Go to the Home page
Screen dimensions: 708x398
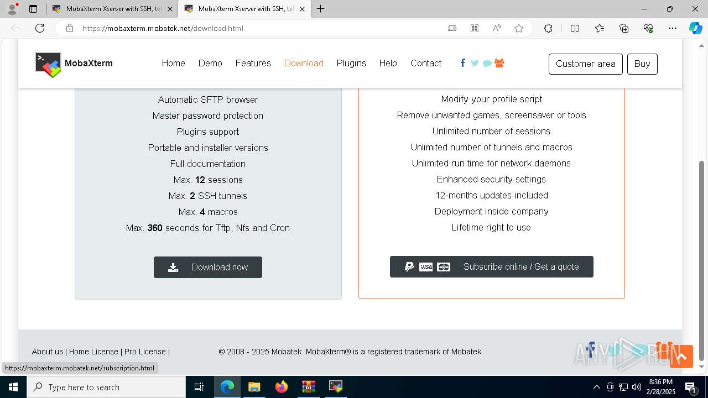[173, 64]
